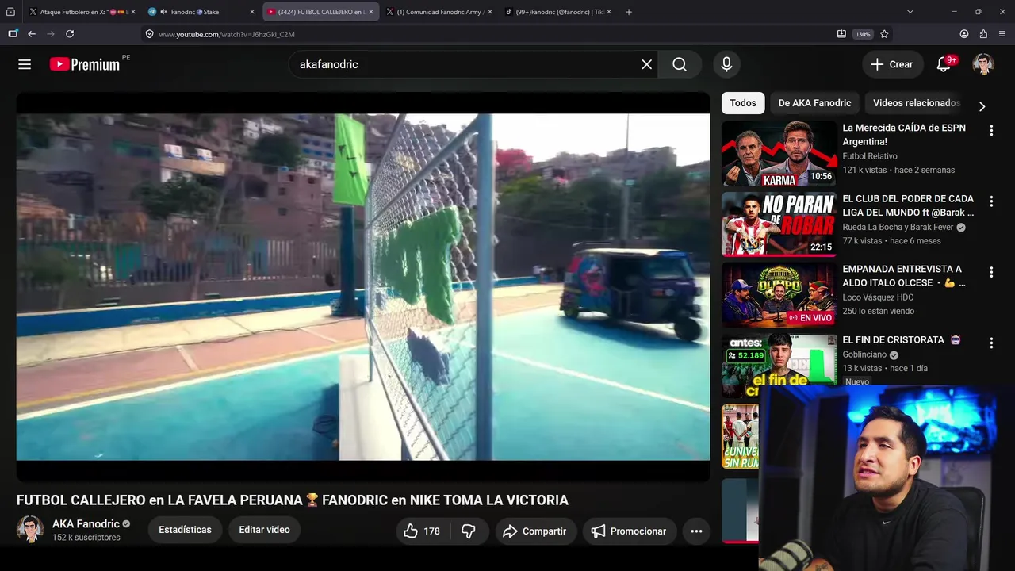
Task: Open account avatar menu in header
Action: pos(983,64)
